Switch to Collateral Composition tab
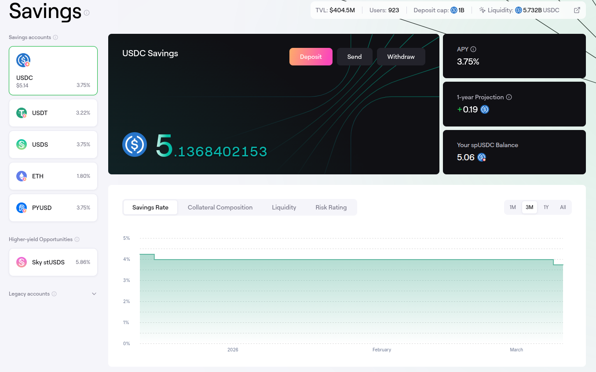Screen dimensions: 596x372 click(x=220, y=207)
